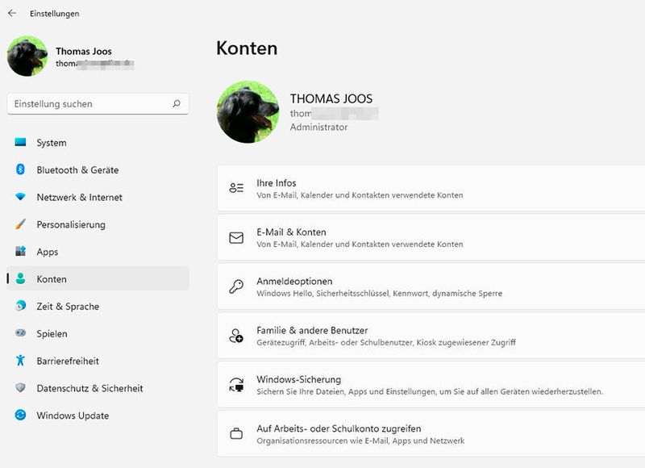The height and width of the screenshot is (468, 645).
Task: Click the Zeit & Sprache globe clock icon
Action: (20, 306)
